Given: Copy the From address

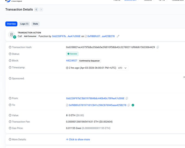Looking at the screenshot, I should point(127,98).
